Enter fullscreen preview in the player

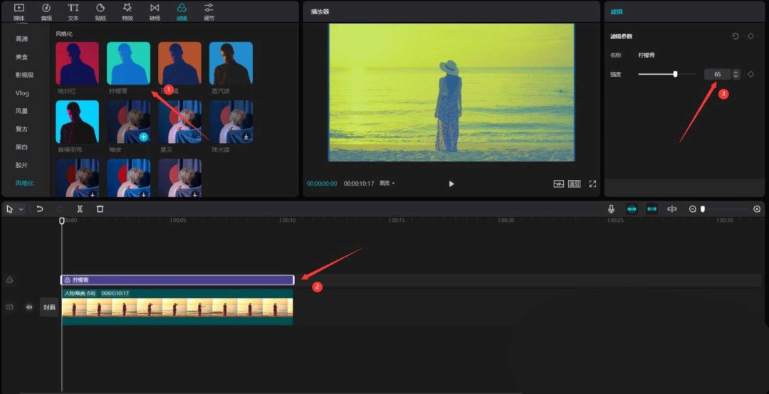592,183
